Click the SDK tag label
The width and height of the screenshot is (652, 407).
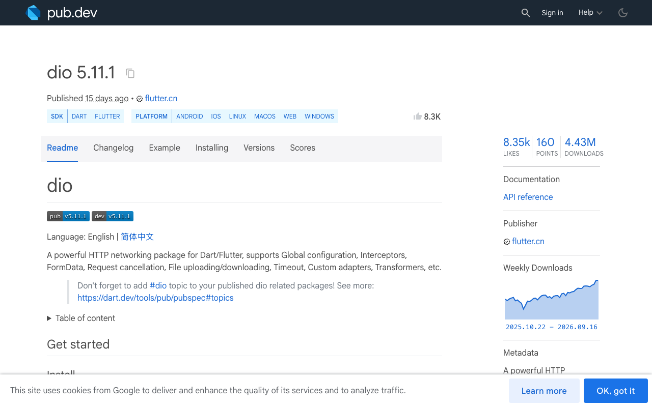tap(57, 117)
